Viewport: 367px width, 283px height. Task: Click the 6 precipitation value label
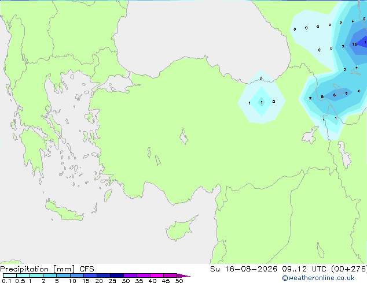[334, 95]
